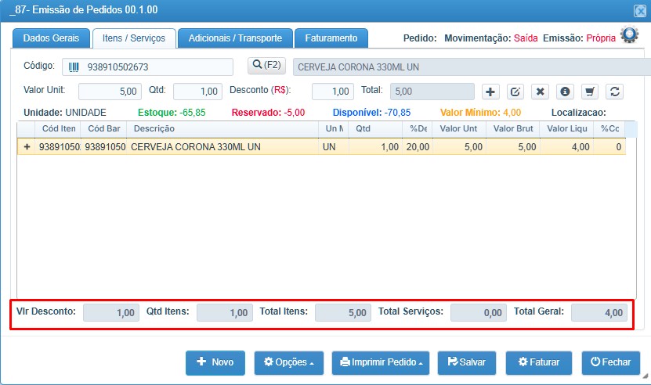Sort by the Descrição column header

[x=222, y=129]
